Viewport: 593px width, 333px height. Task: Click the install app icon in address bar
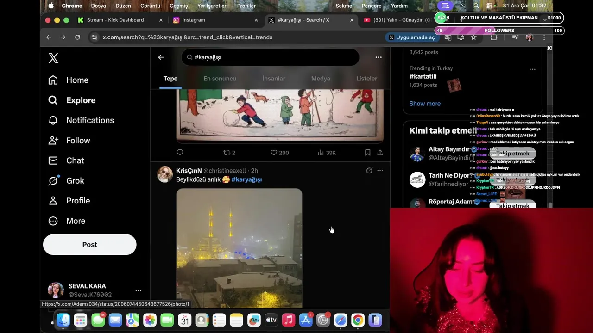coord(461,37)
